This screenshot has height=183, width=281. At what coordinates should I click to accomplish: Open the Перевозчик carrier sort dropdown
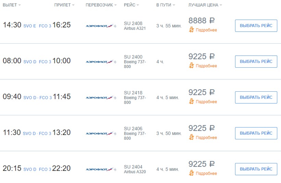[x=101, y=5]
